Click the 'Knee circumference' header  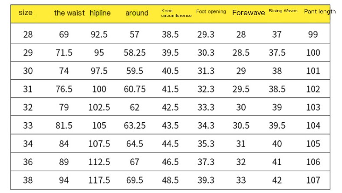pos(176,13)
